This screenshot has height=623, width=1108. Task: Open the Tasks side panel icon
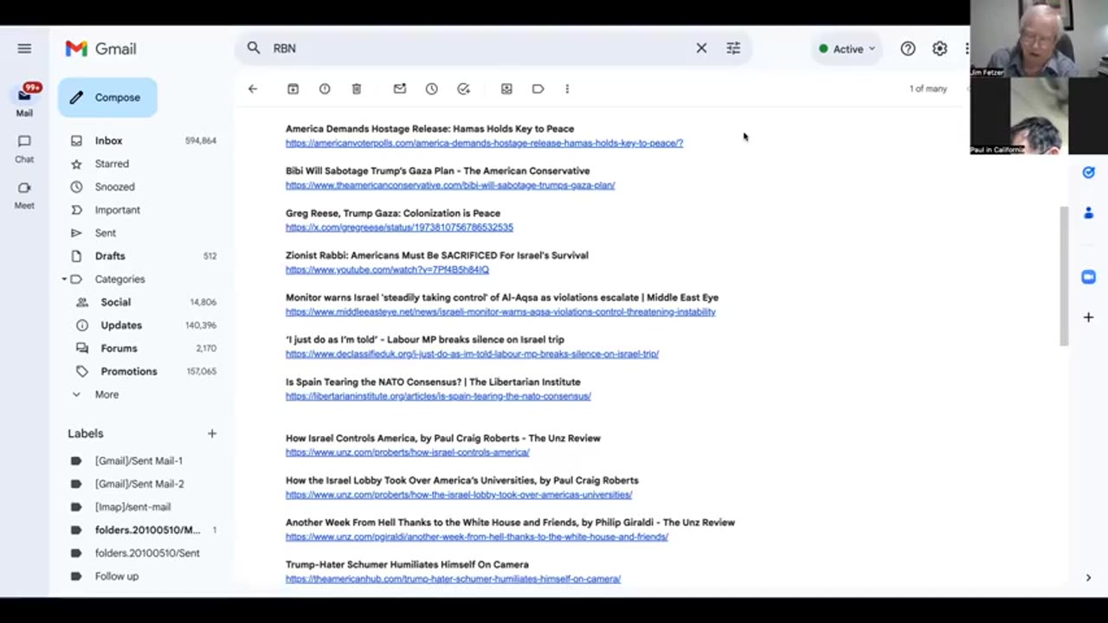[x=1088, y=173]
